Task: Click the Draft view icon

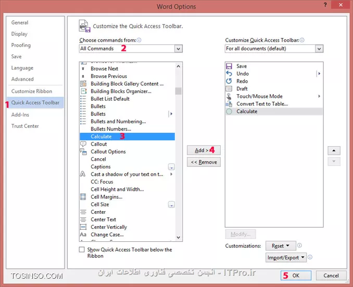Action: point(229,88)
